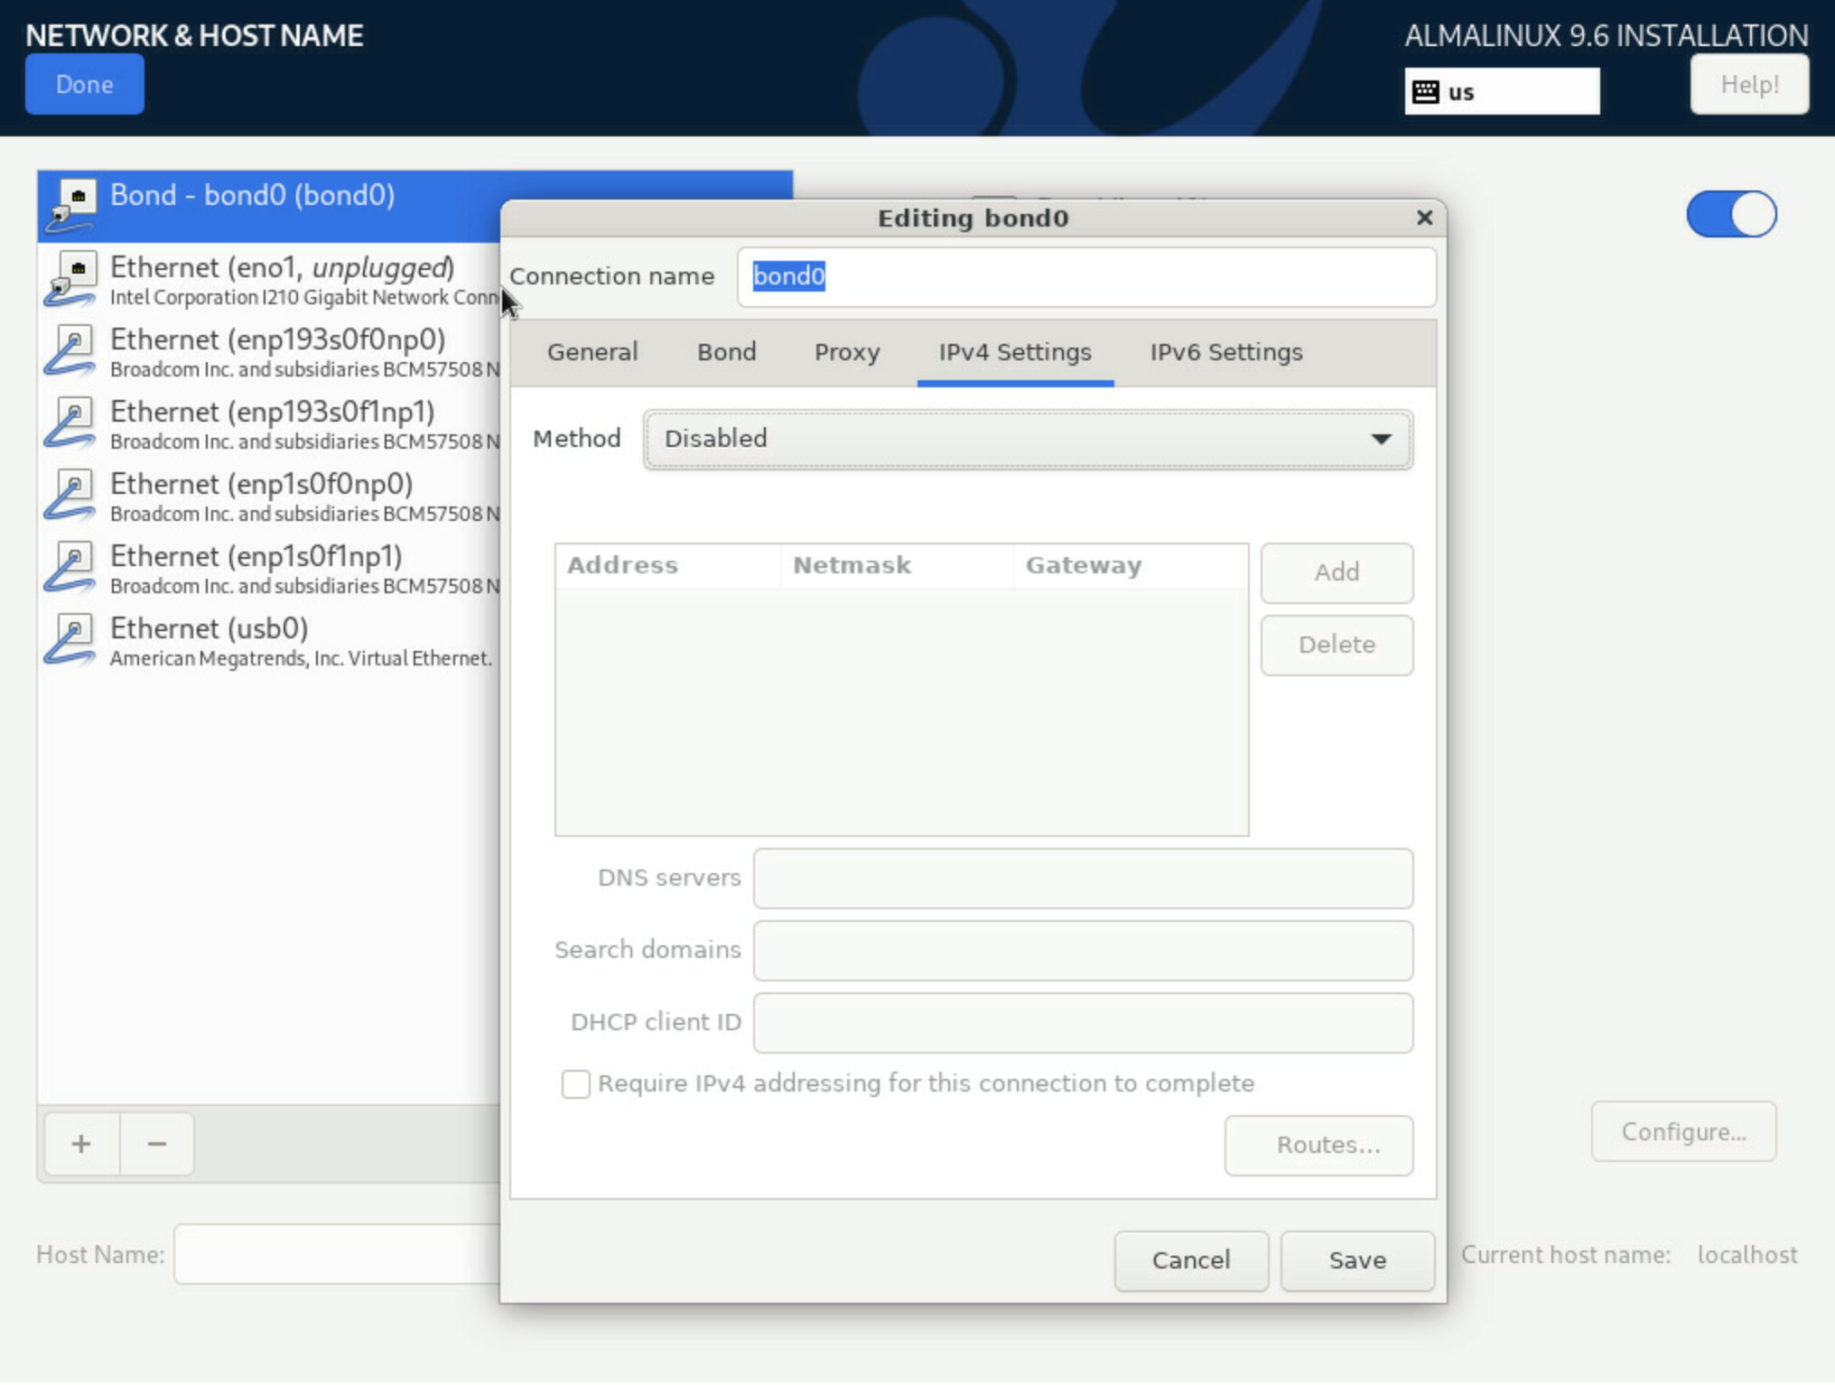Click the Gateway column header
1835x1385 pixels.
1131,567
